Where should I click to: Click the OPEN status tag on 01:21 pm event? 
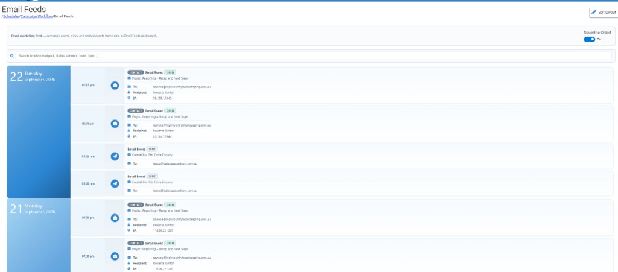tap(170, 110)
